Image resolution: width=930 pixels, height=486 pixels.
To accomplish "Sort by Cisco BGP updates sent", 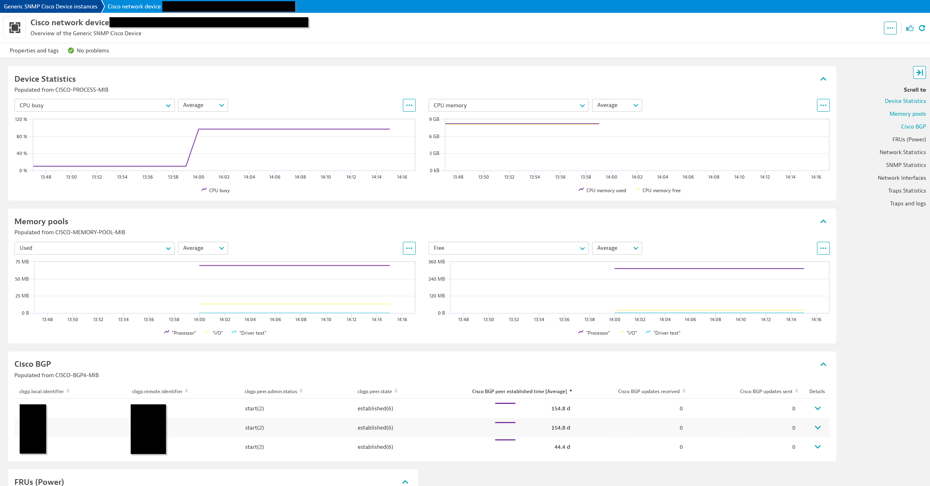I will coord(769,391).
